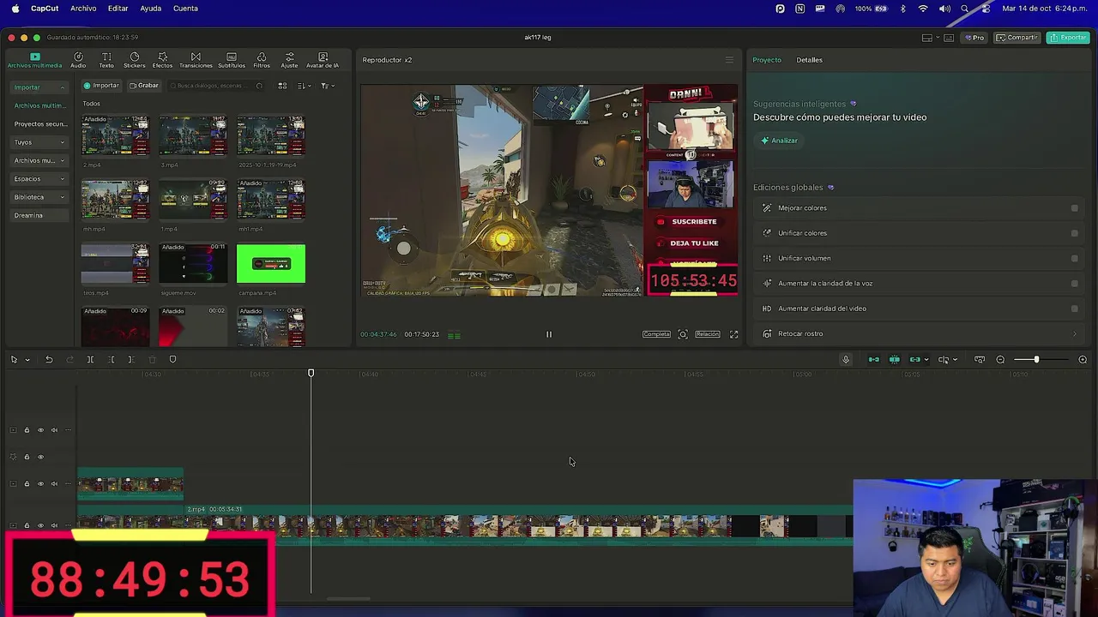Lock the topmost timeline track
Viewport: 1098px width, 617px height.
pos(27,430)
